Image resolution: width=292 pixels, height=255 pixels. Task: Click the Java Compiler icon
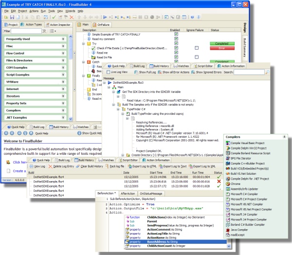(228, 230)
